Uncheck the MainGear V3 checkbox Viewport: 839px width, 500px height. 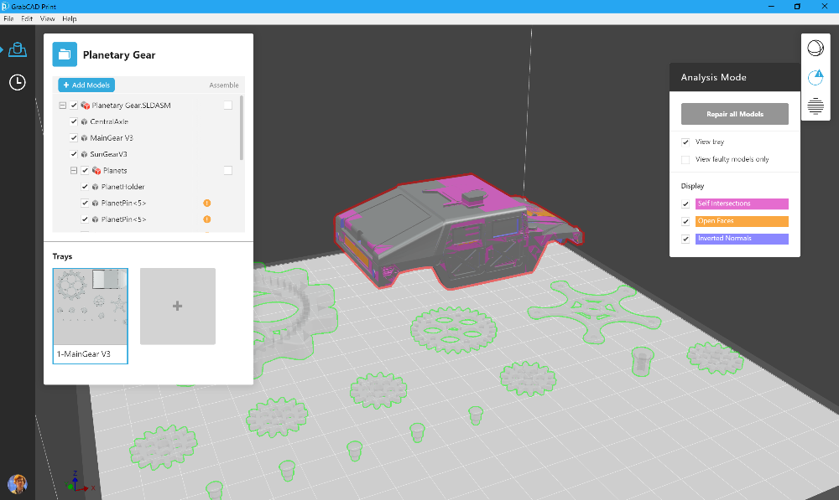tap(74, 137)
